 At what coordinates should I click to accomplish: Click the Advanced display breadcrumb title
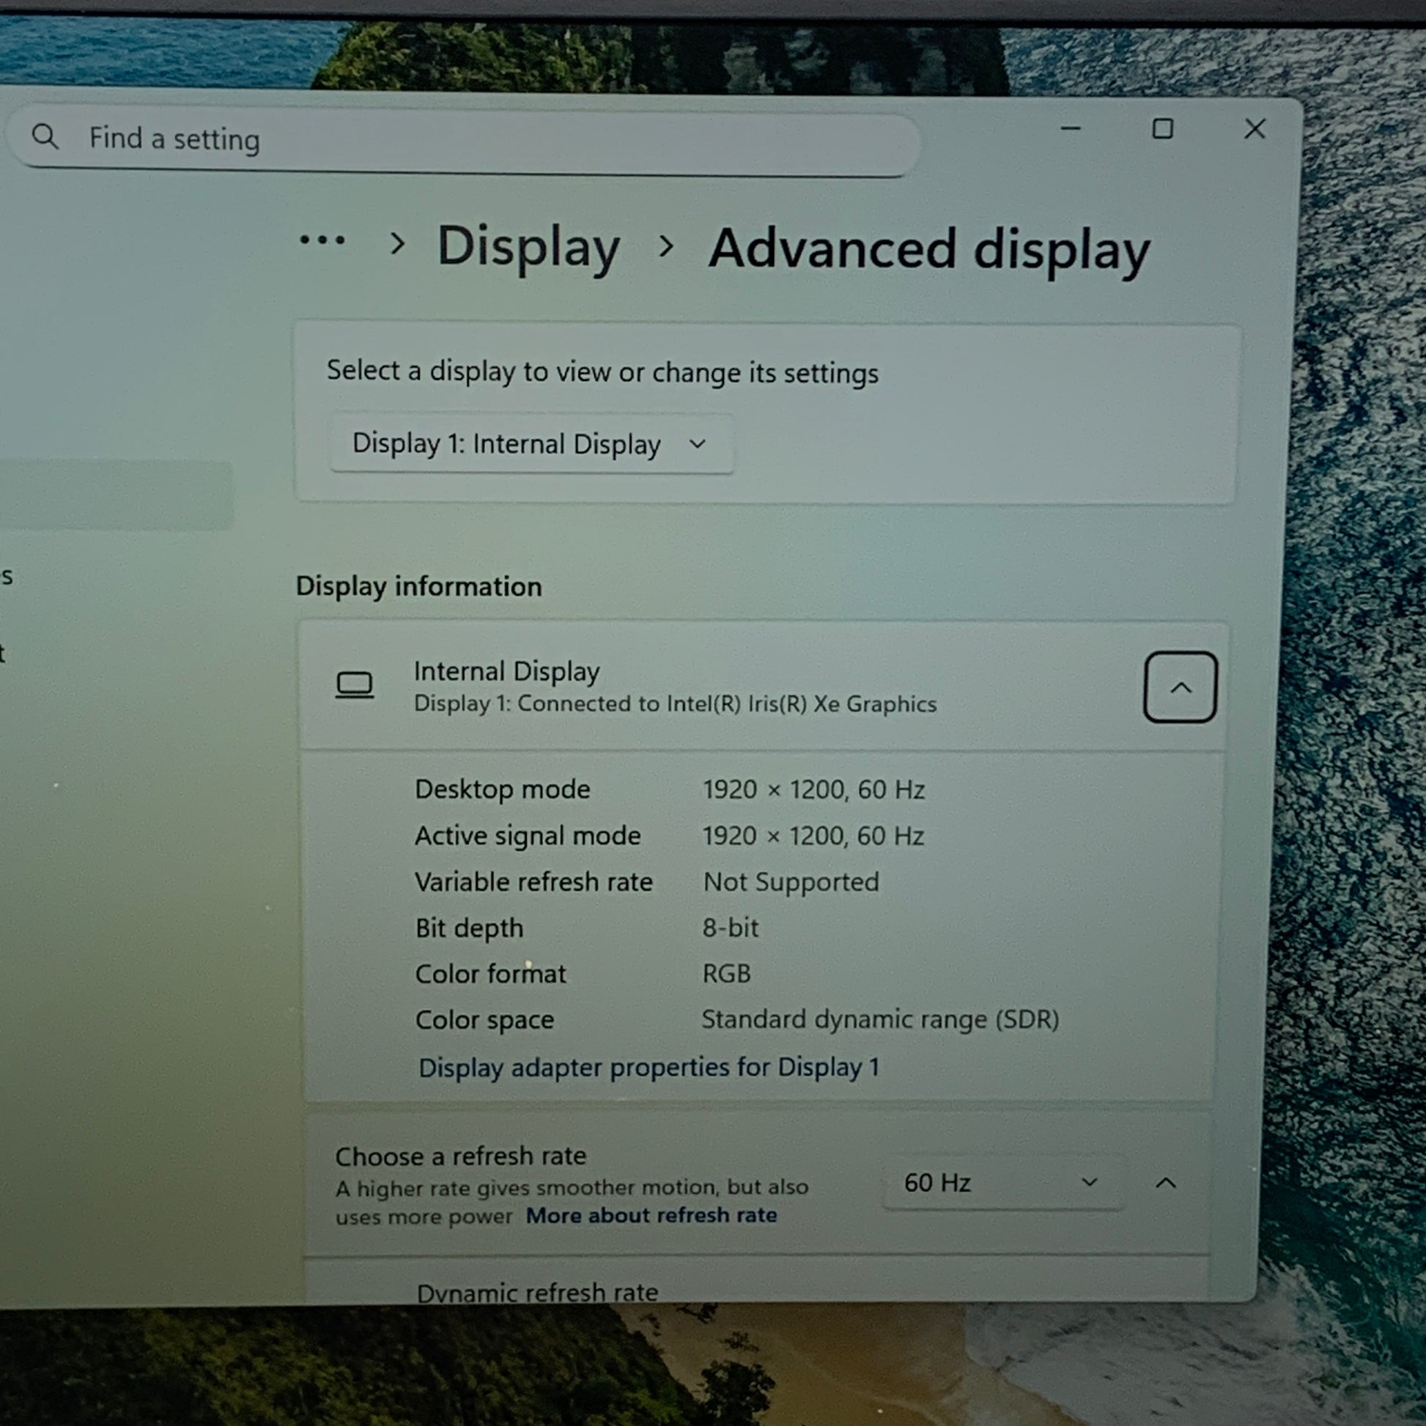click(x=928, y=249)
